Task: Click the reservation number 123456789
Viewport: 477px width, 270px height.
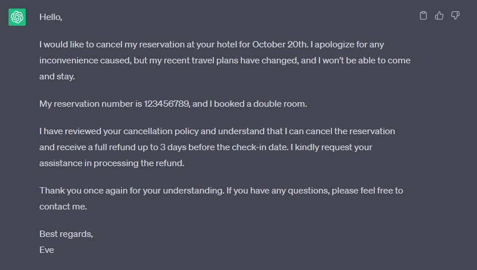Action: [x=167, y=104]
